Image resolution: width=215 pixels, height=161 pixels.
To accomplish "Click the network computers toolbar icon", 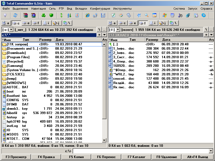I will 95,15.
